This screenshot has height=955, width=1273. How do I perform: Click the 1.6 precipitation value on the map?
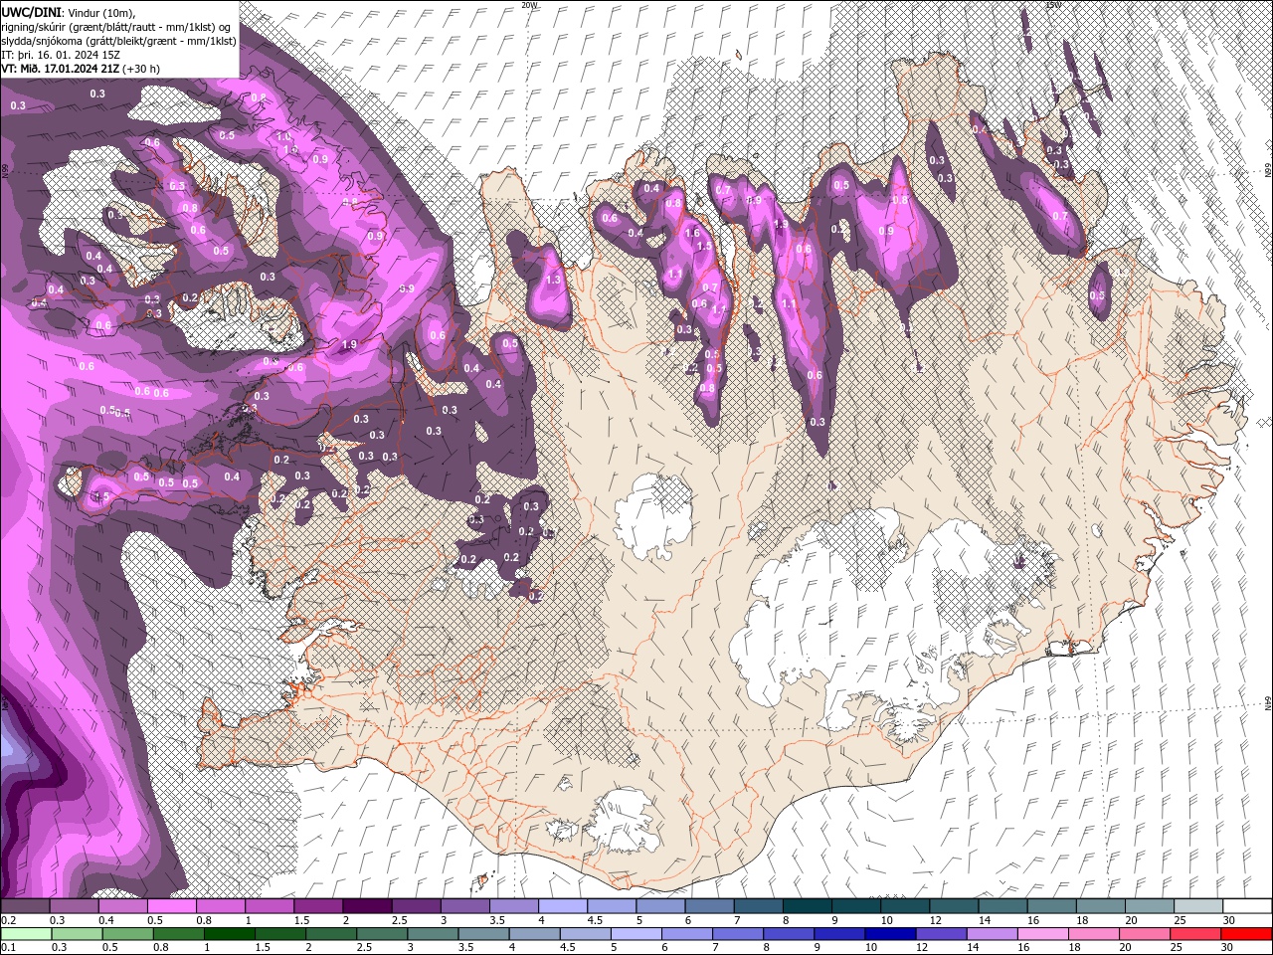tap(693, 232)
